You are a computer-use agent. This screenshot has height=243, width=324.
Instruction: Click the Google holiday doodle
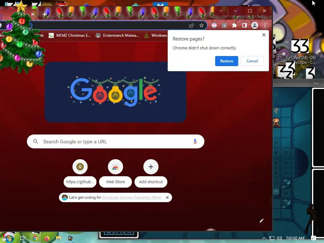[115, 92]
